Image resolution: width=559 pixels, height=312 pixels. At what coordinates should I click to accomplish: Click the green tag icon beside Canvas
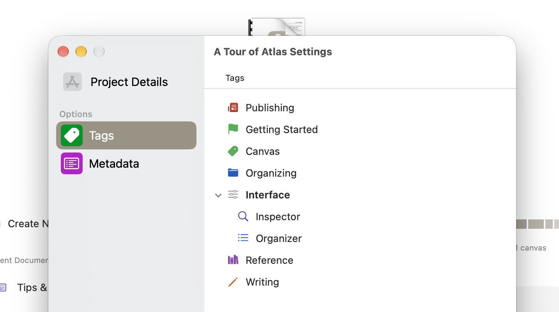[x=233, y=151]
